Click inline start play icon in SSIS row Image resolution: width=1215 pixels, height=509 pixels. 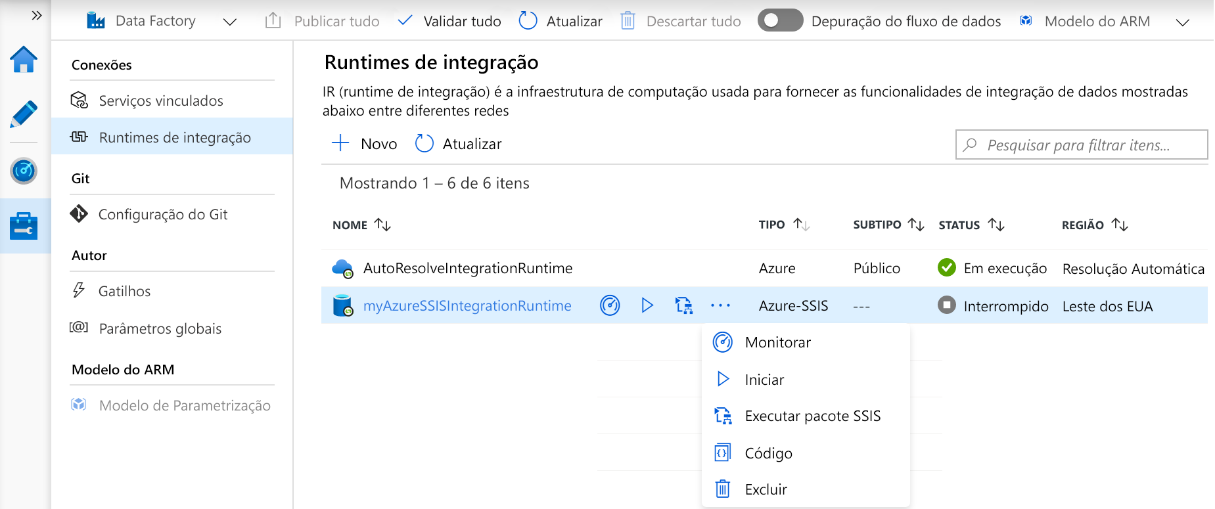647,305
